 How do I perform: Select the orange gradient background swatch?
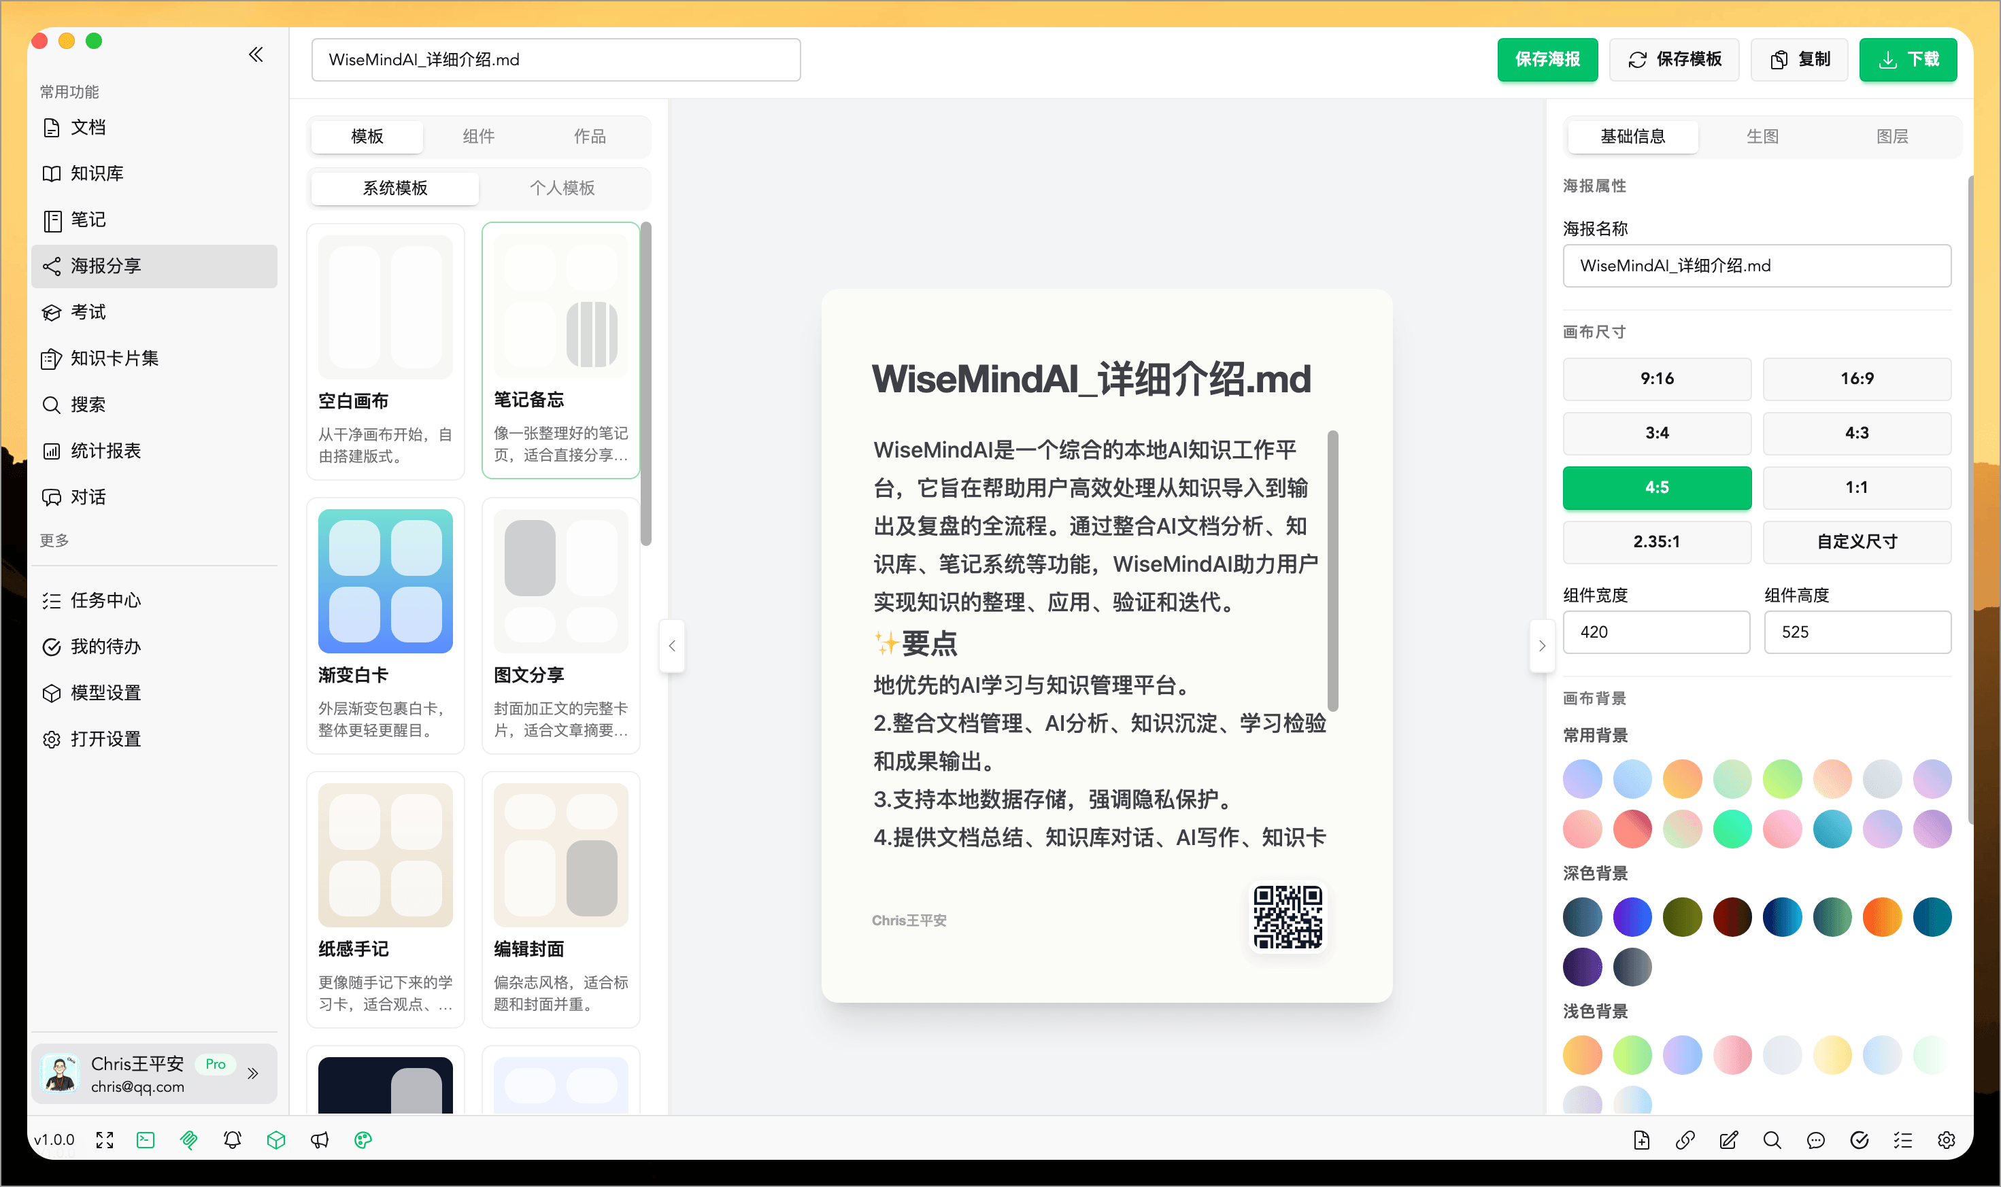[1683, 778]
